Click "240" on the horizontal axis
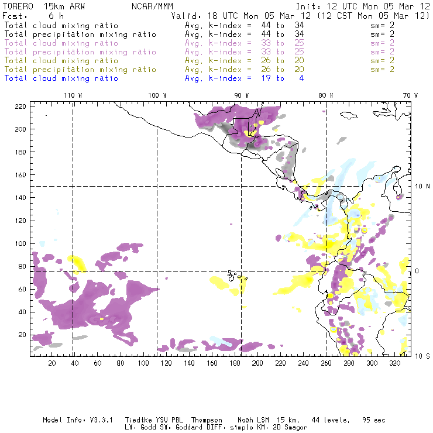 point(303,363)
